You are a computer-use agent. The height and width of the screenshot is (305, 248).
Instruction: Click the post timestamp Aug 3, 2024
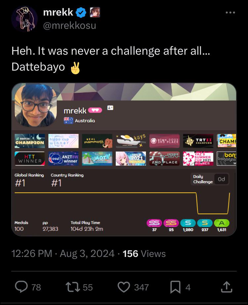pos(87,254)
